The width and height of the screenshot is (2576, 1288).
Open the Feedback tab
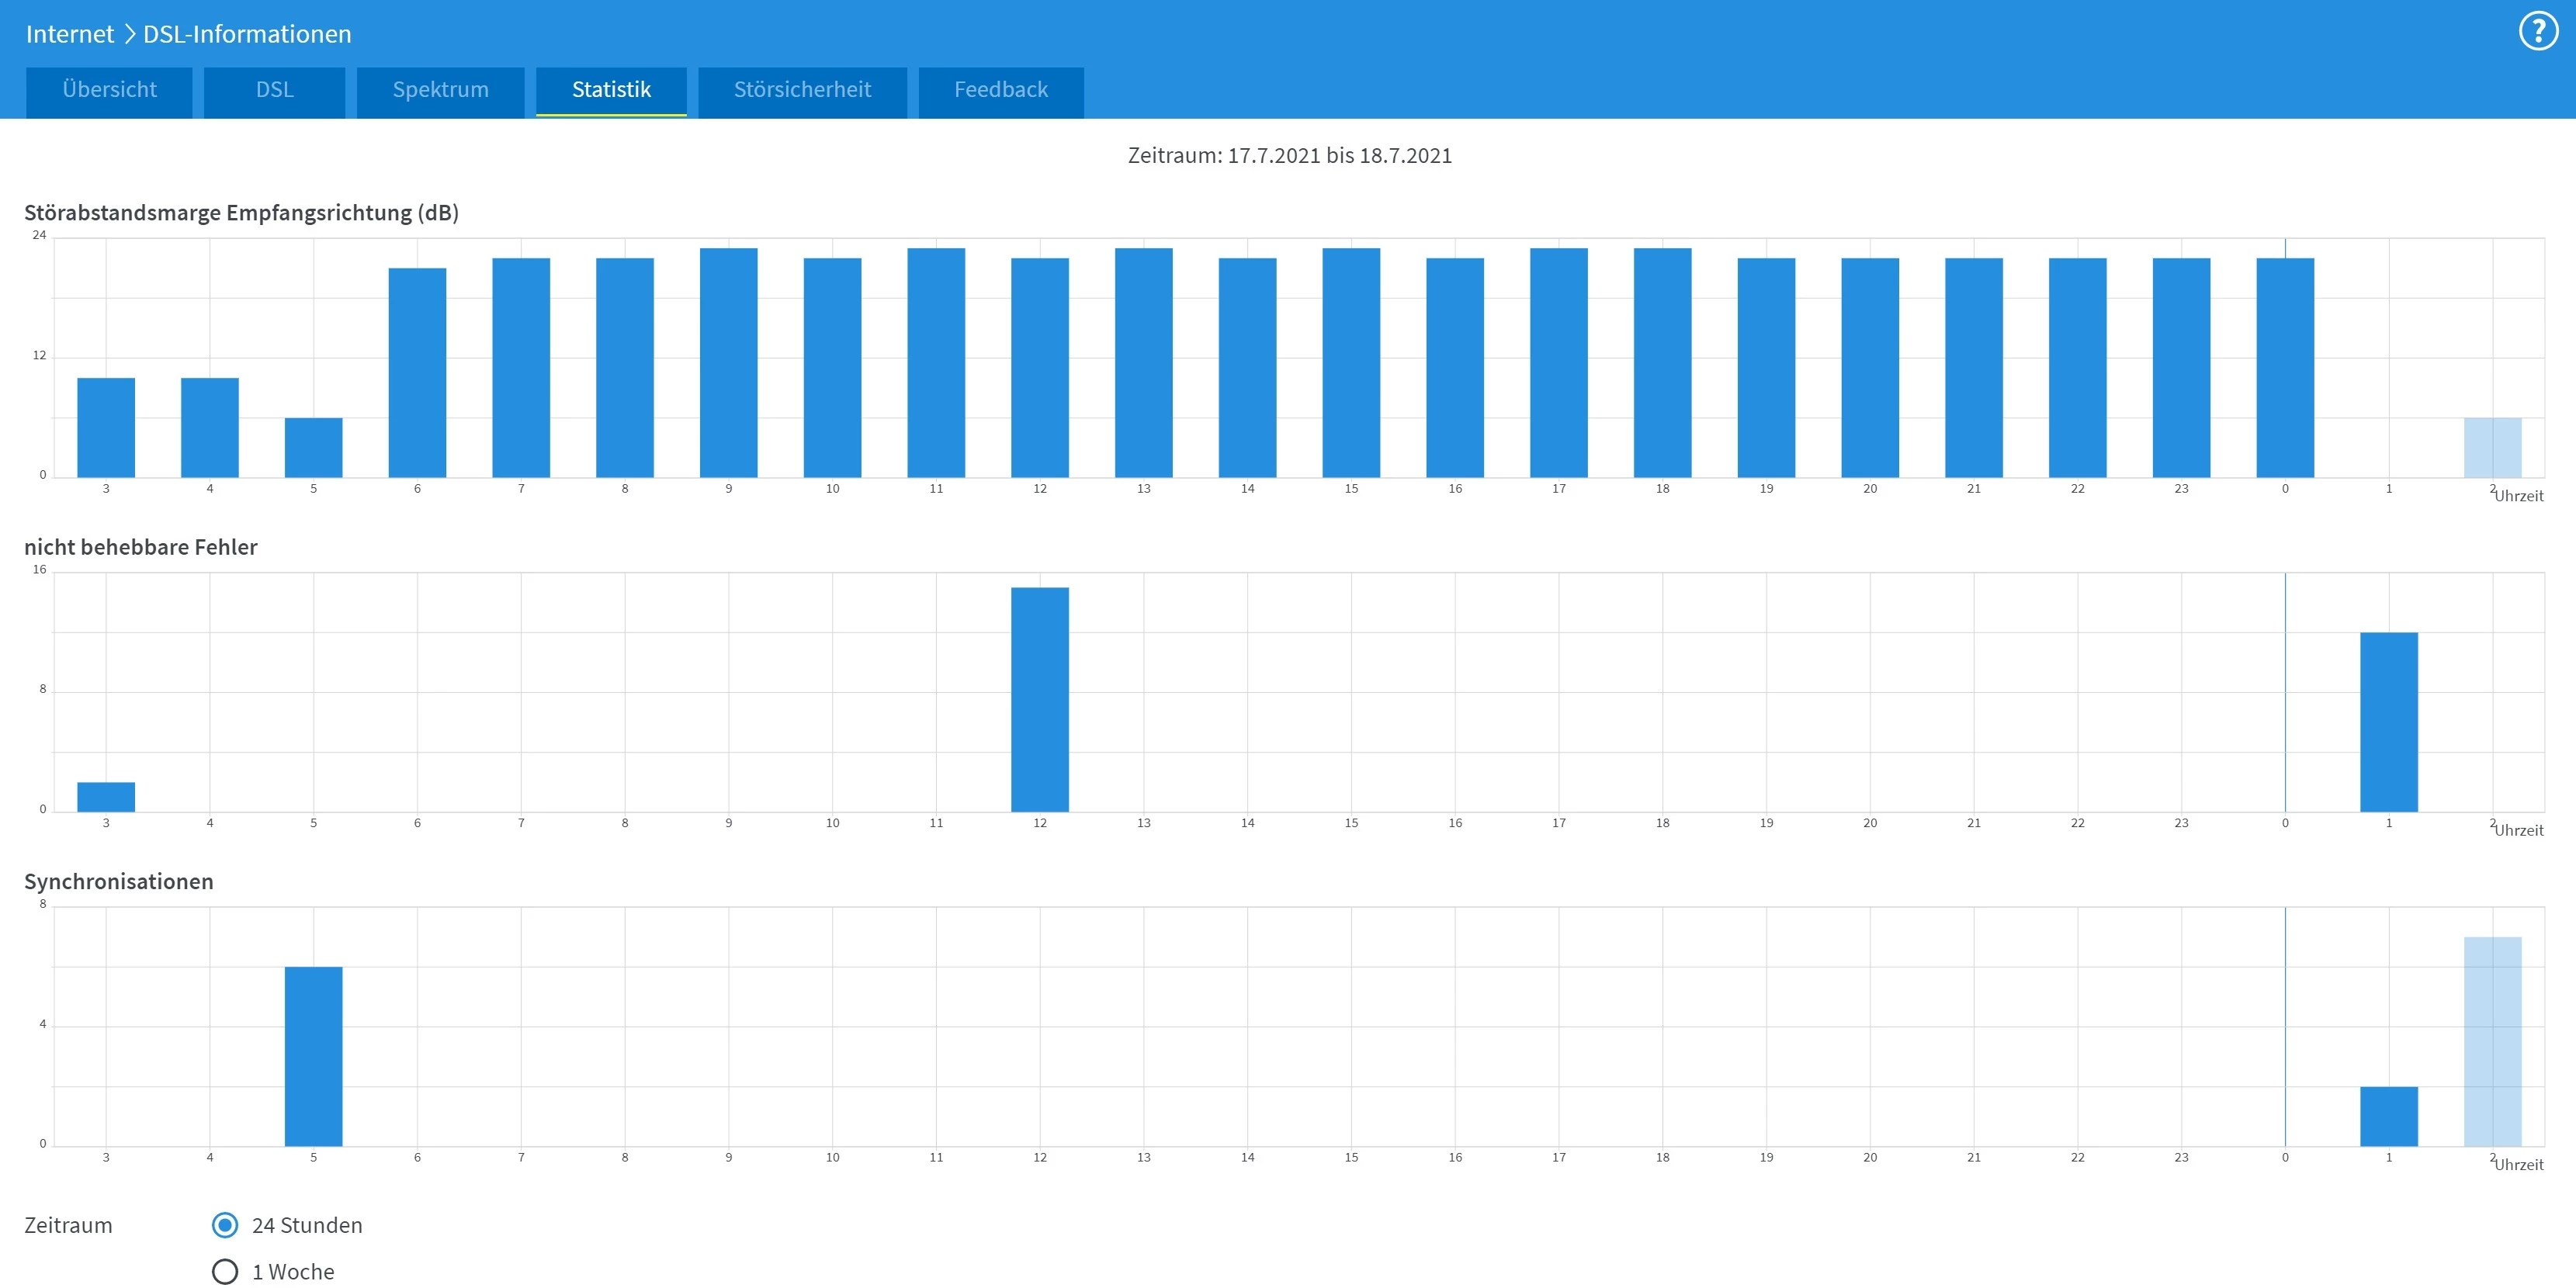(x=1000, y=90)
